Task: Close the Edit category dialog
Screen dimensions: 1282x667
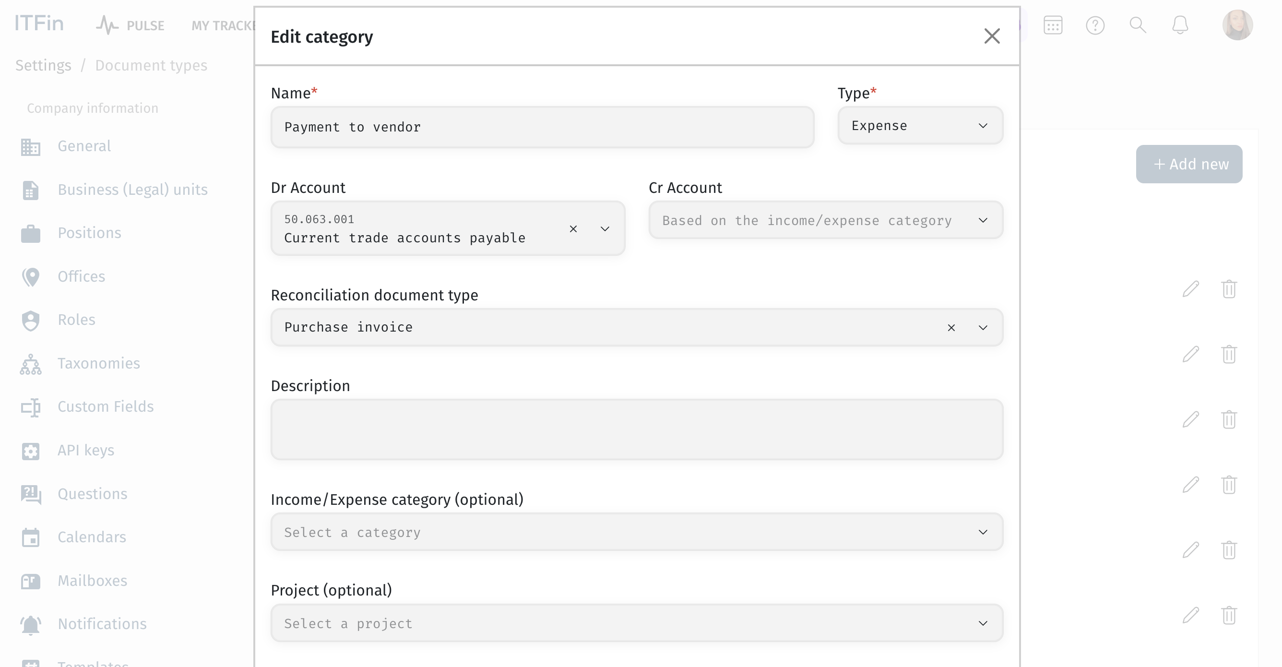Action: pyautogui.click(x=992, y=36)
